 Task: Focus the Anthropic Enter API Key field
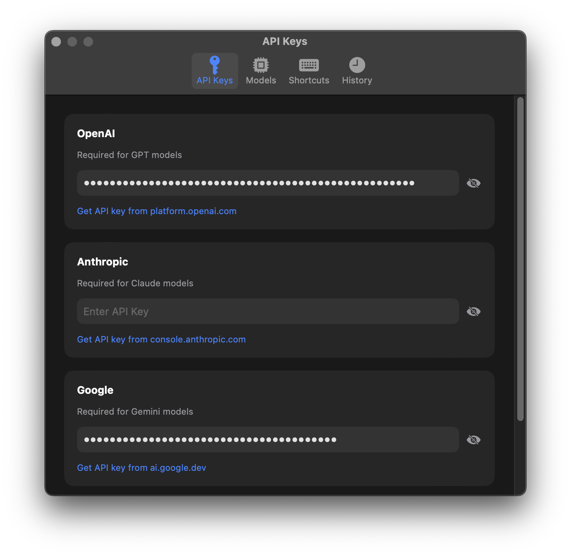click(268, 311)
